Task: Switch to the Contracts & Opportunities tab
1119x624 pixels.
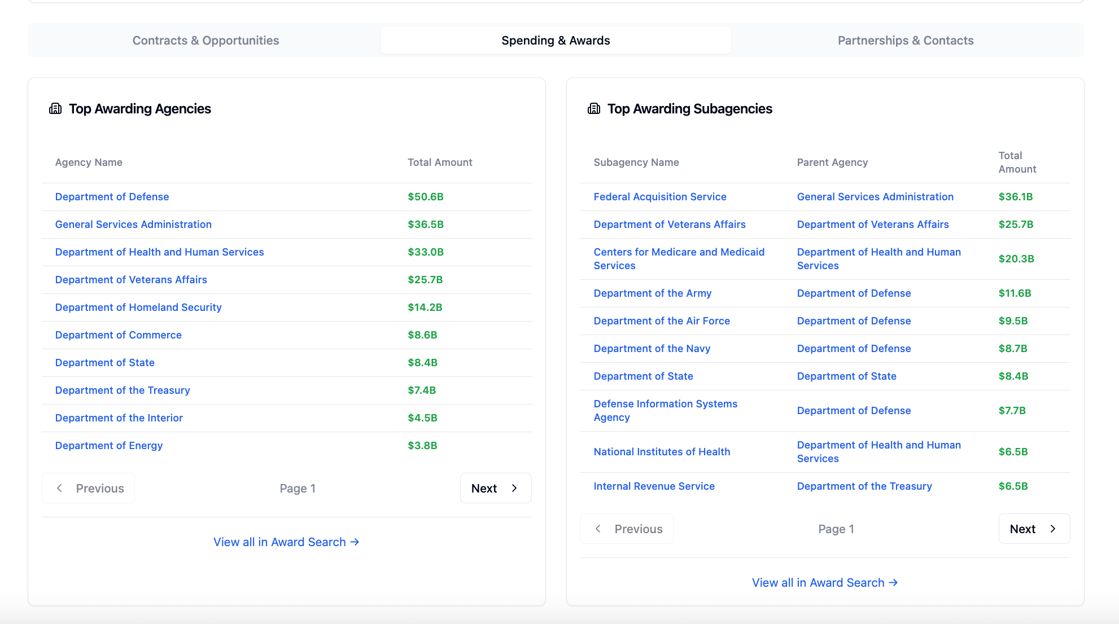Action: coord(206,40)
